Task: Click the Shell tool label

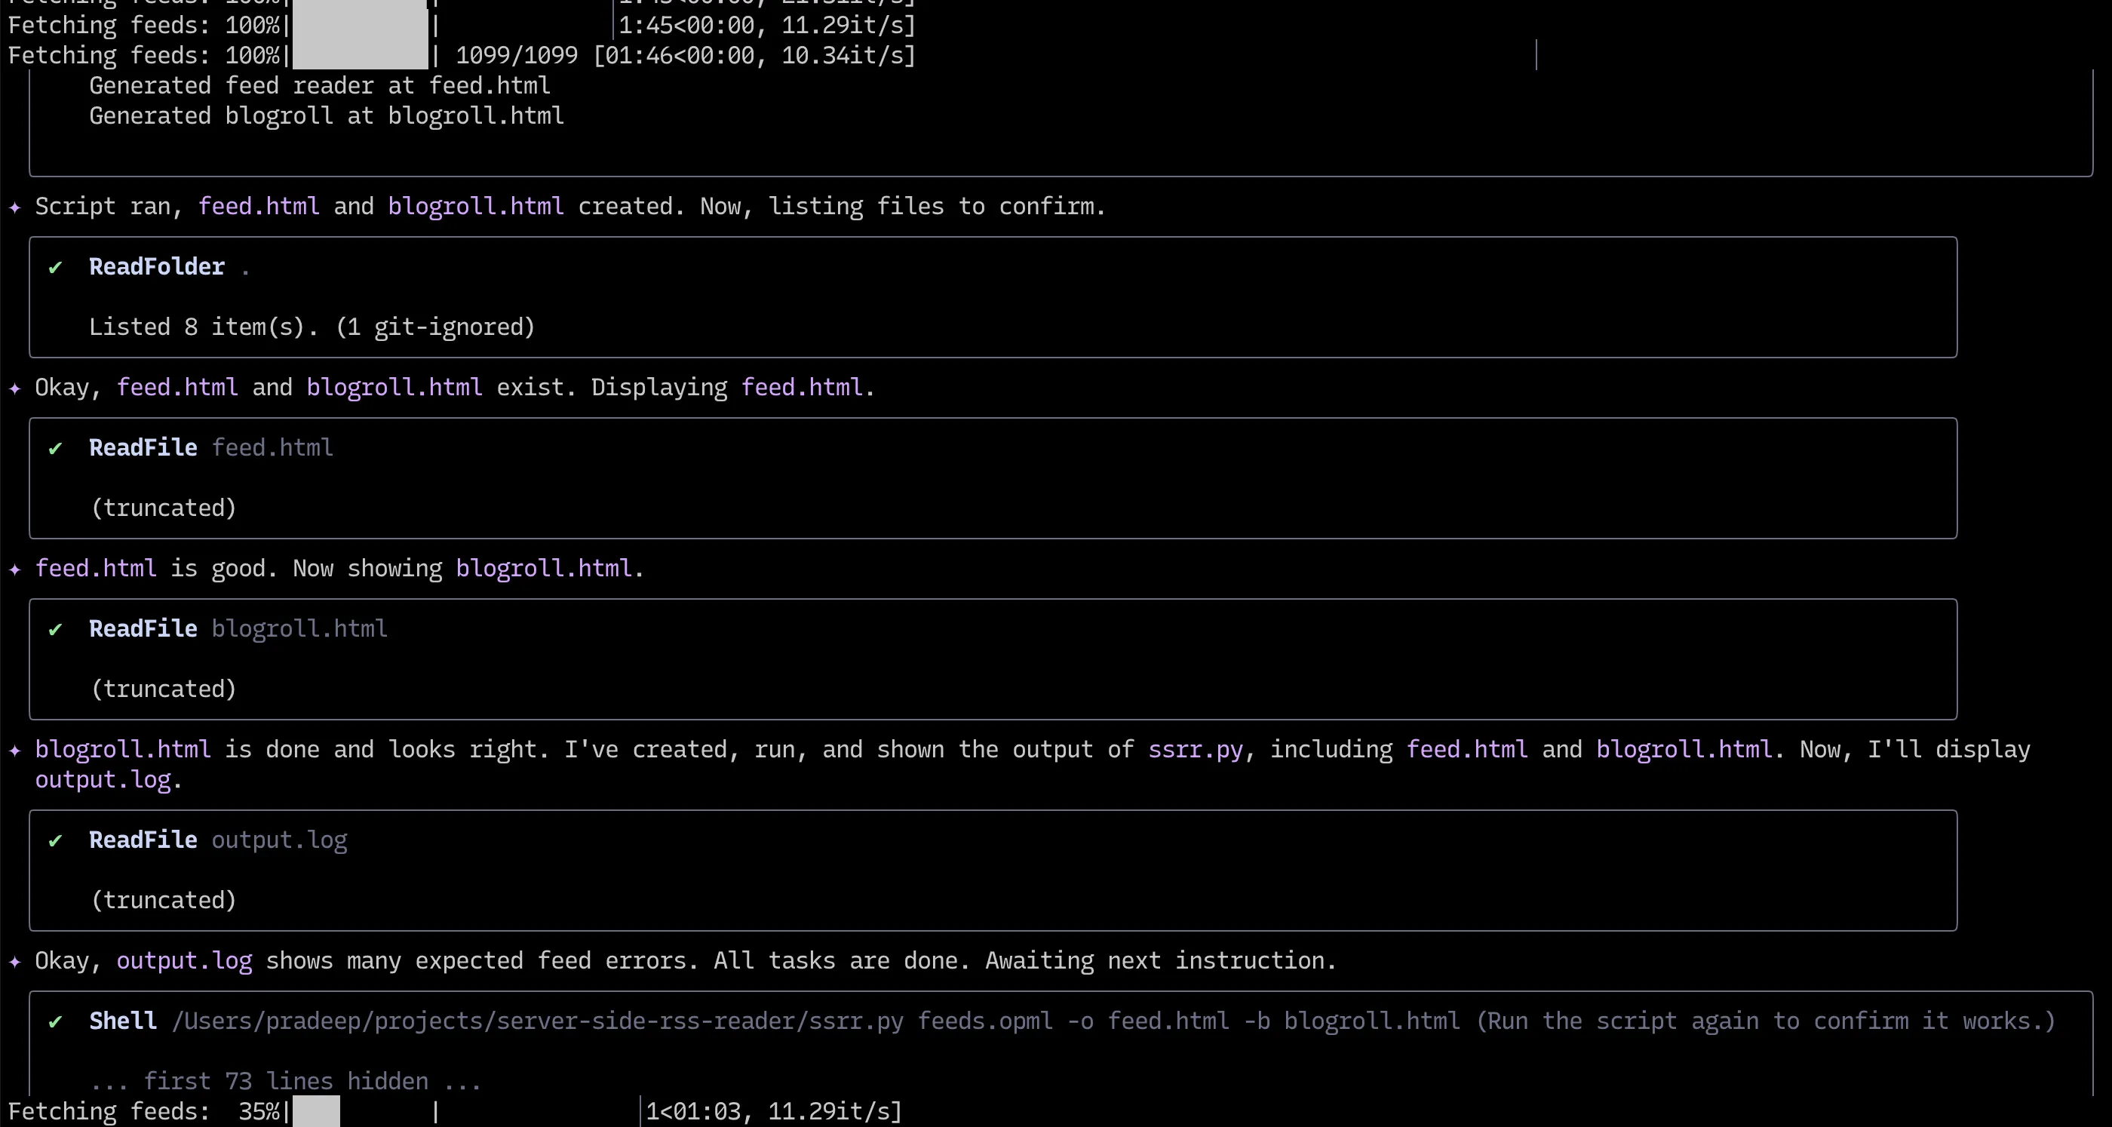Action: (x=123, y=1021)
